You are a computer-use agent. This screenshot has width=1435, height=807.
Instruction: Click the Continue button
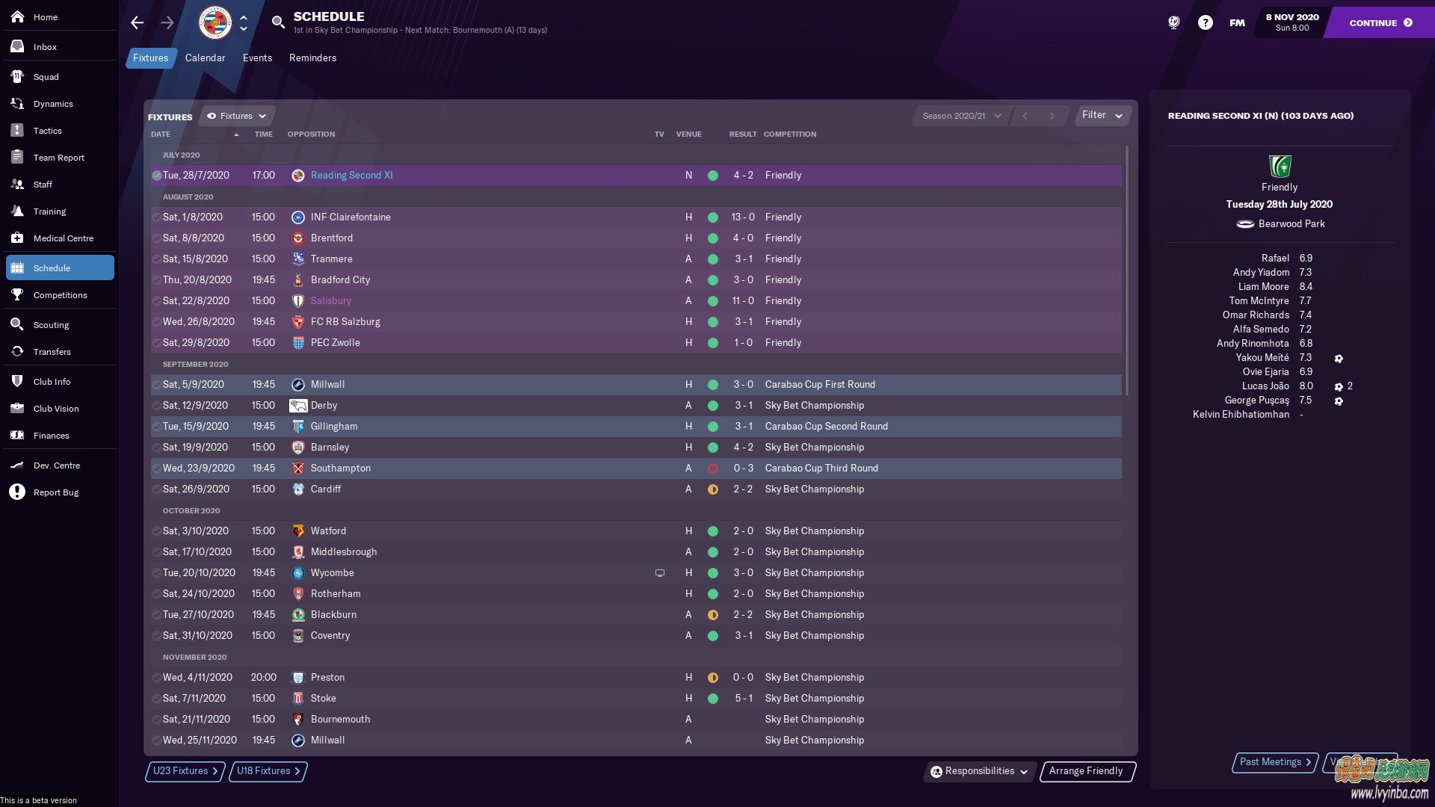point(1380,22)
